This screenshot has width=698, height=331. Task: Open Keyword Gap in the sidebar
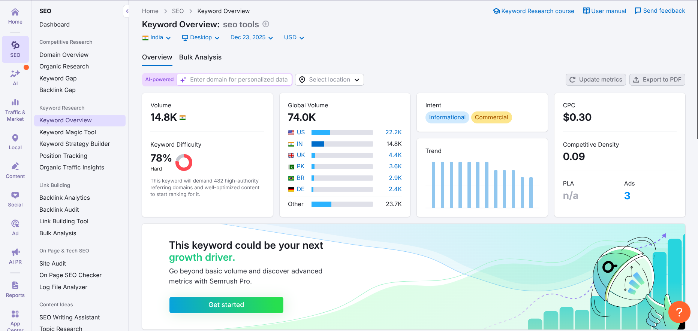point(58,79)
